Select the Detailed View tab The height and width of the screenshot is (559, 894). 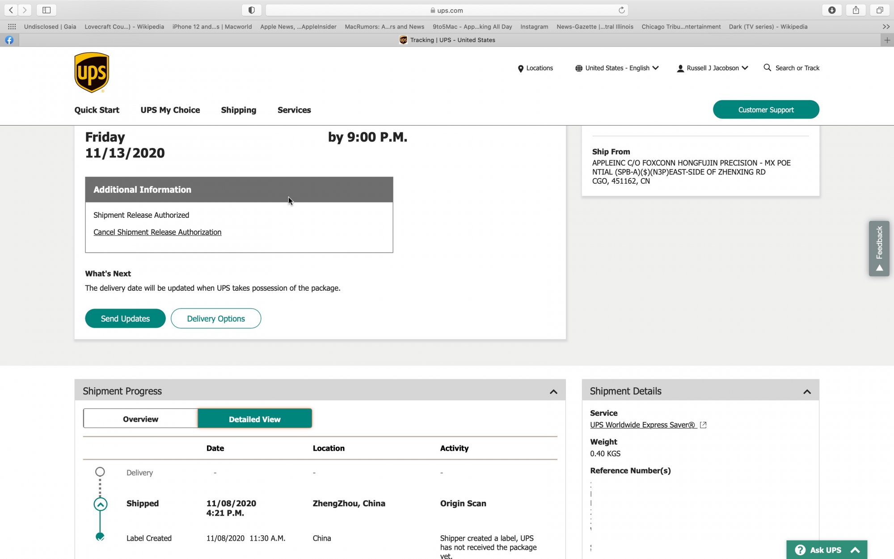[255, 419]
